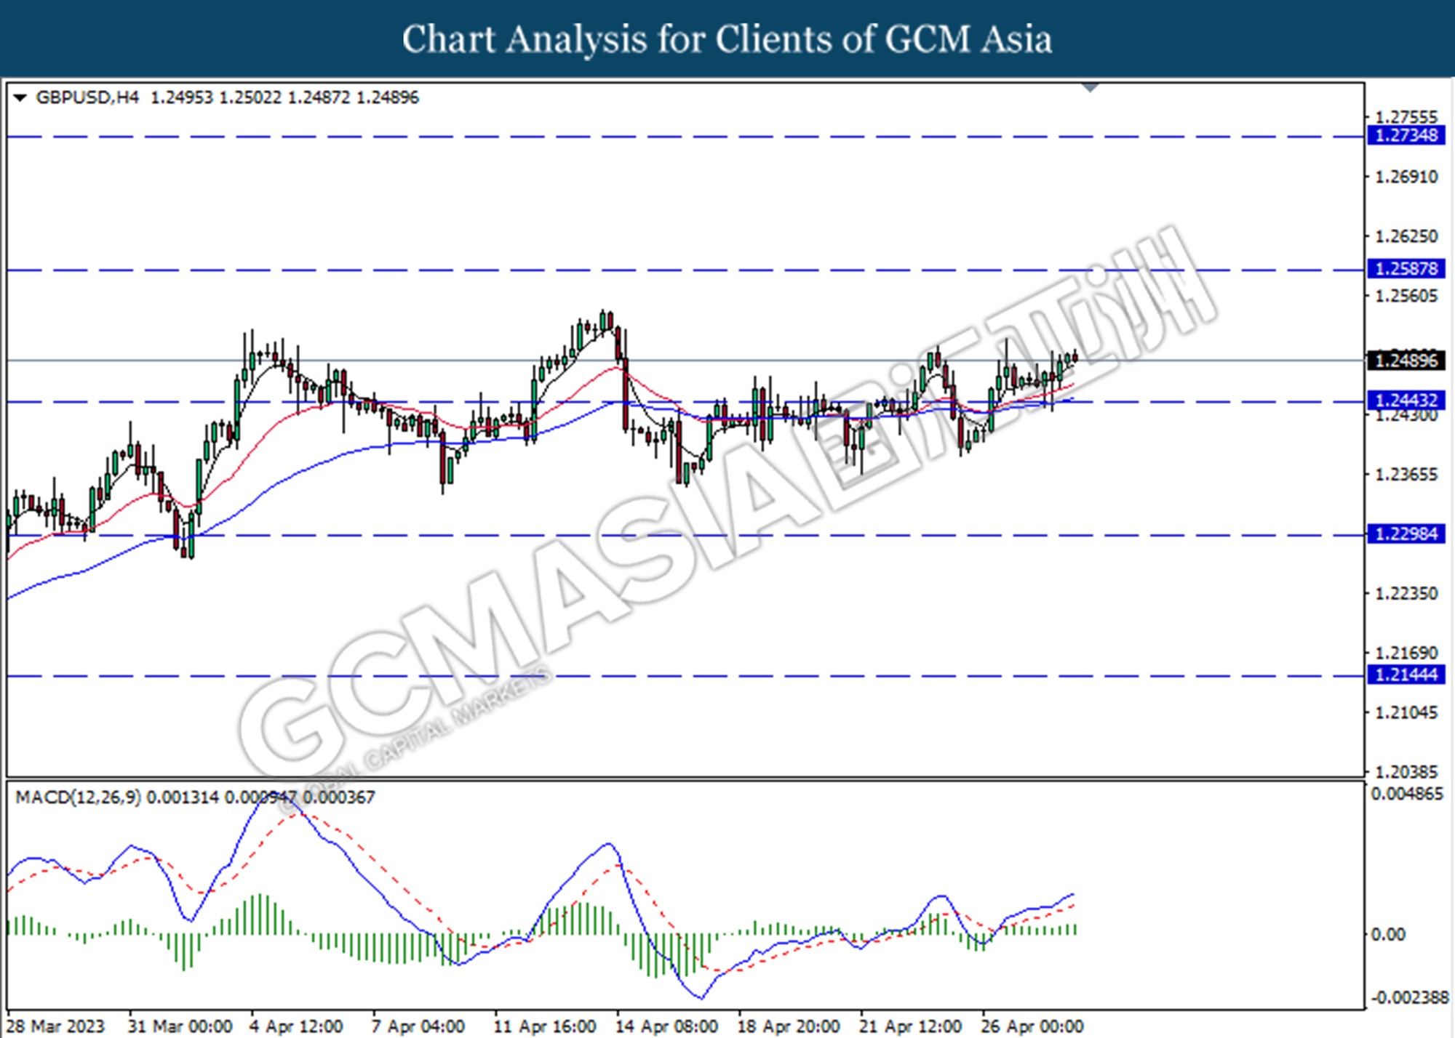The image size is (1455, 1038).
Task: Click the 1.20385 price scale value
Action: (x=1406, y=772)
